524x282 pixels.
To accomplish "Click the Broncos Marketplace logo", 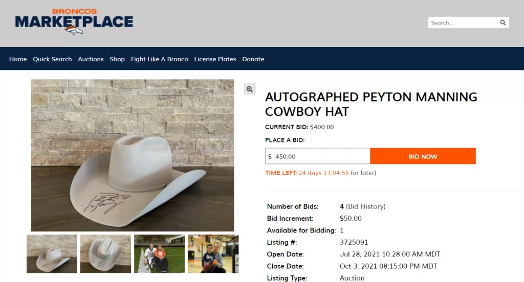I will coord(74,22).
